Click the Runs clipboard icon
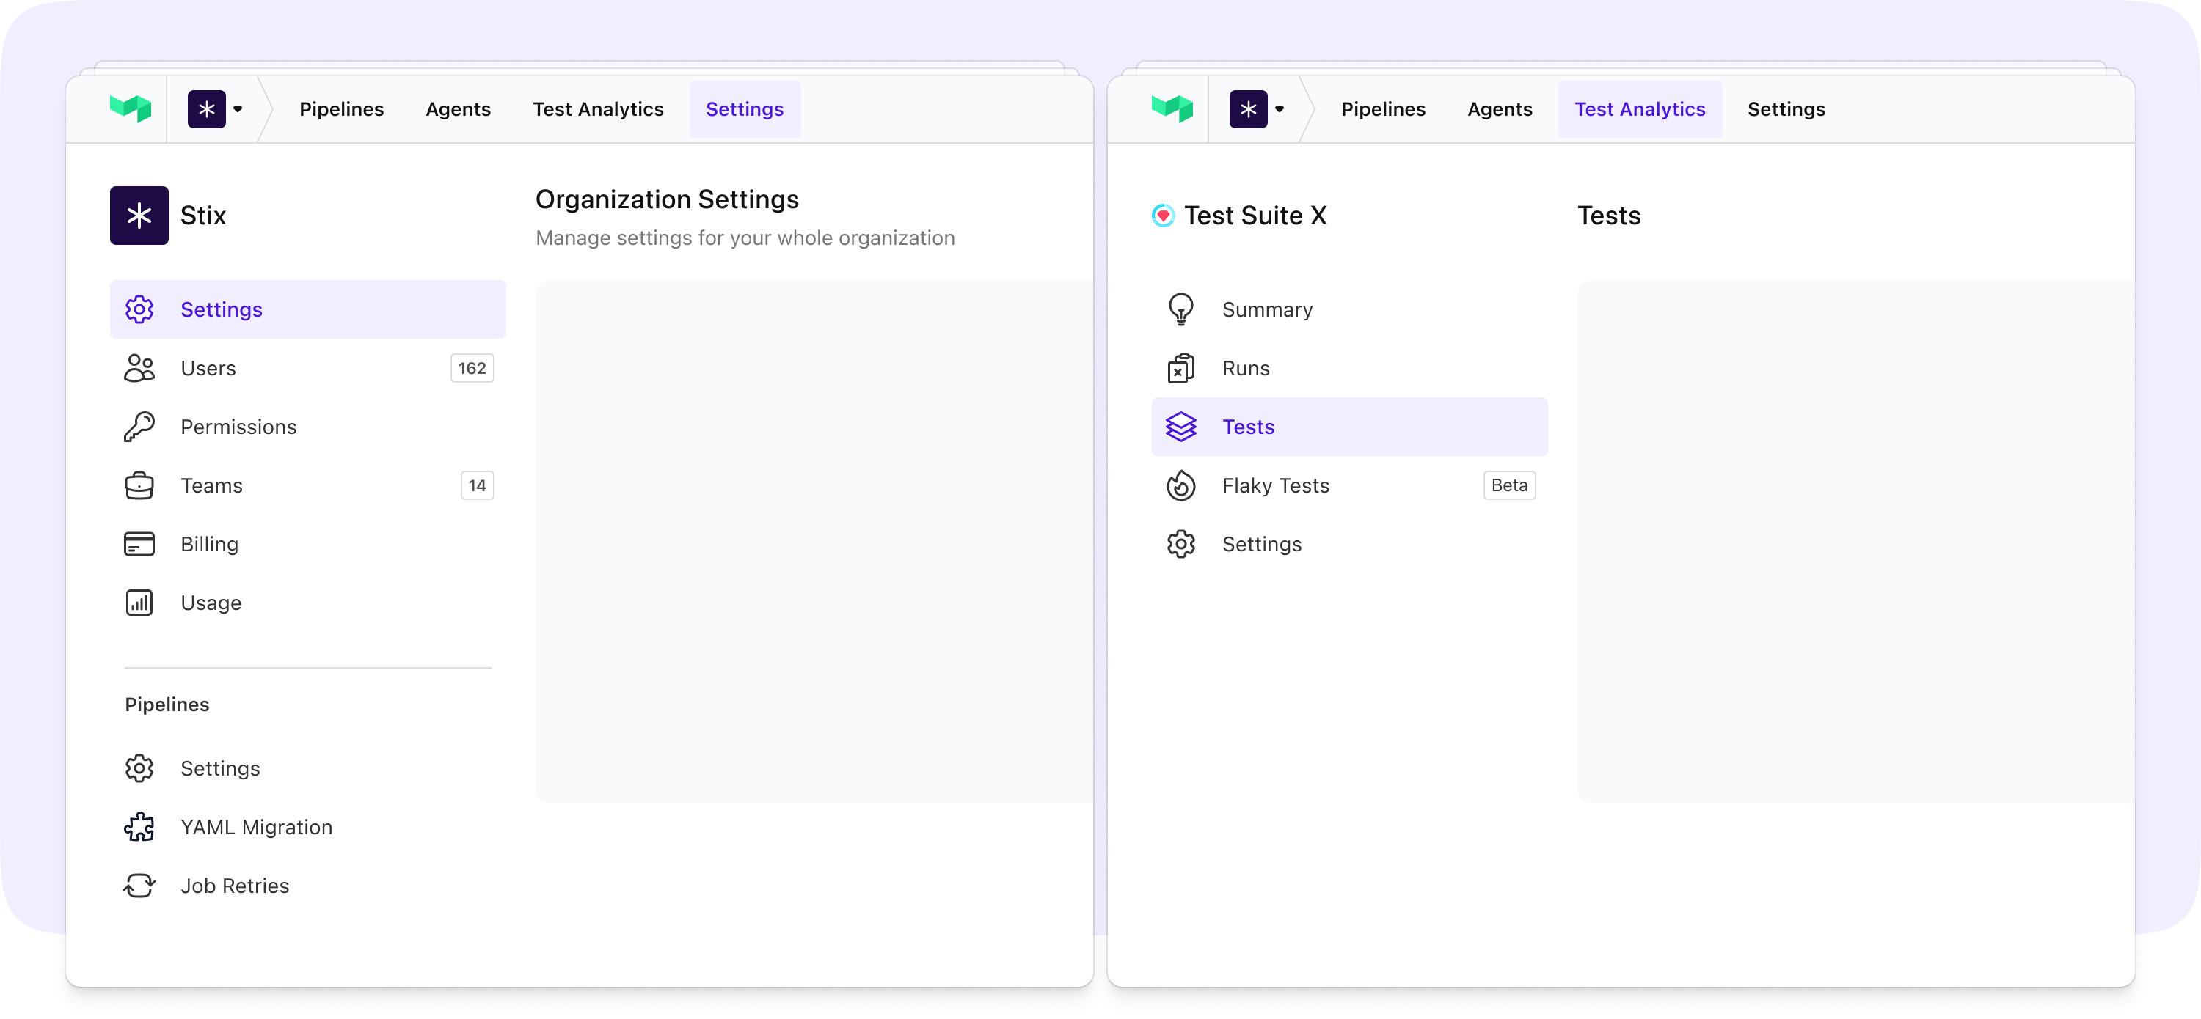Viewport: 2201px width, 1019px height. [x=1180, y=368]
